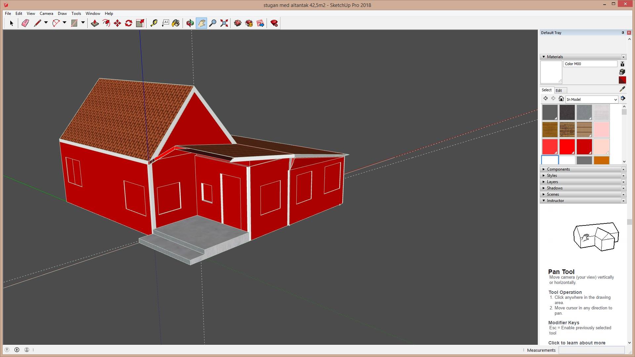Screen dimensions: 635x357
Task: Click to learn about more link
Action: [577, 343]
